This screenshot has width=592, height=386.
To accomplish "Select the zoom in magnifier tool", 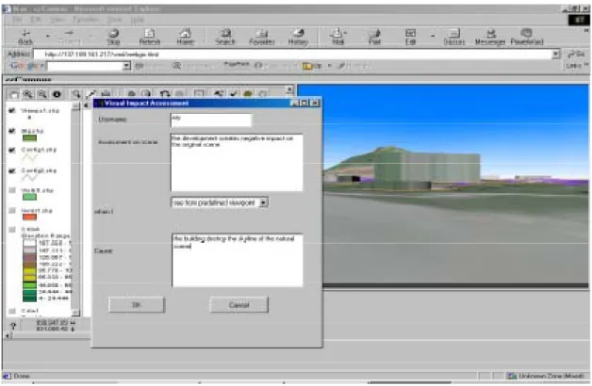I will 28,94.
